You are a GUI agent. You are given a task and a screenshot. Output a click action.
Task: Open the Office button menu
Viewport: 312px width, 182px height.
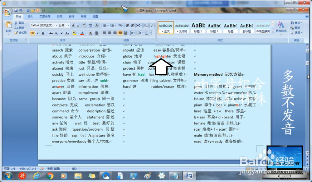tap(7, 12)
